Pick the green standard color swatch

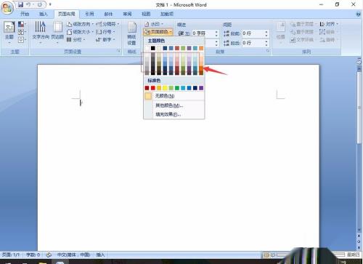coord(177,88)
